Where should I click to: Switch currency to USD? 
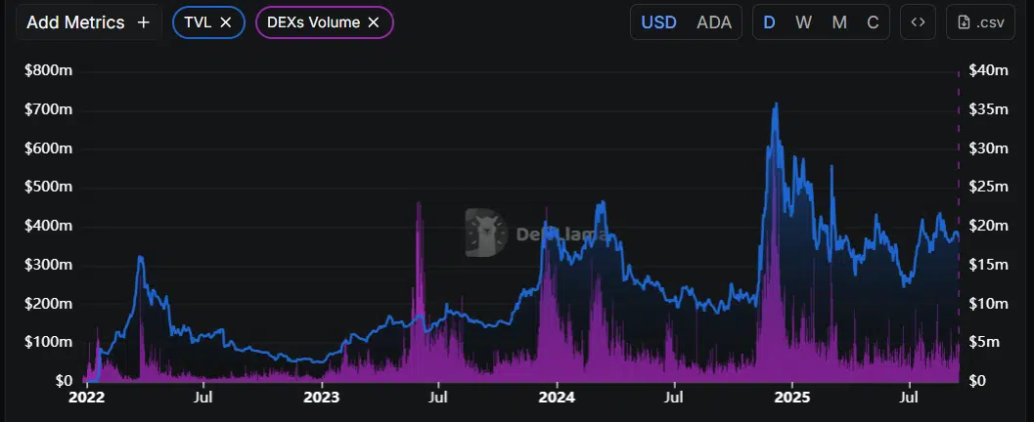658,22
